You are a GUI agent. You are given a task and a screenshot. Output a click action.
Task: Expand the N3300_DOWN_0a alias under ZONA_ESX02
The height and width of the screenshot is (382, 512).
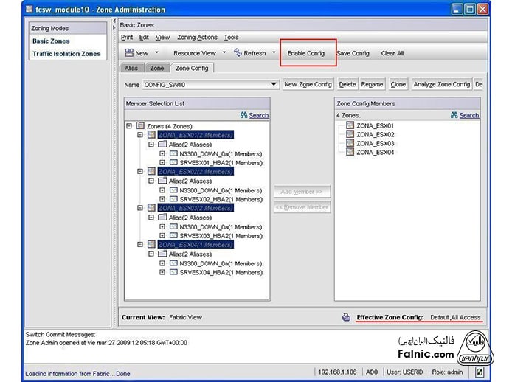pyautogui.click(x=162, y=190)
